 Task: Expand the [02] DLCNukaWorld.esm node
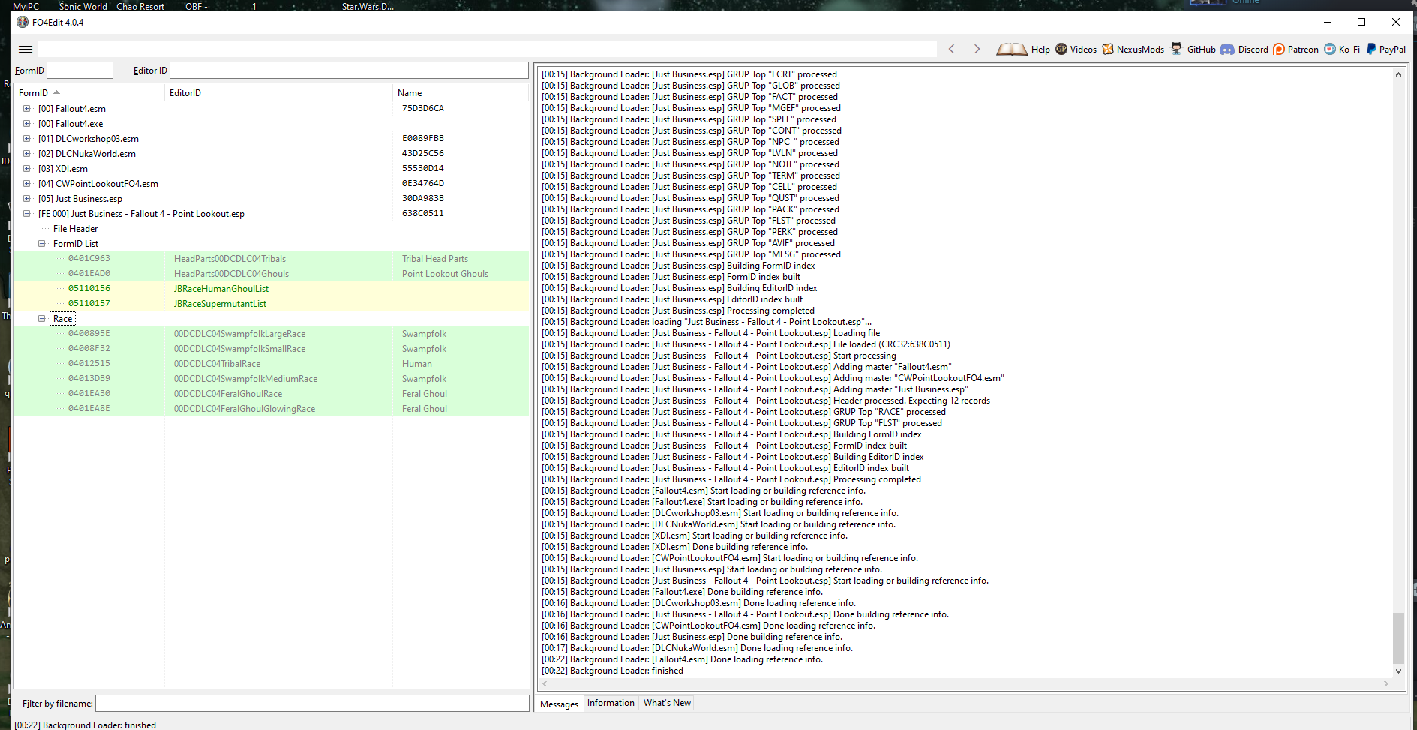coord(27,153)
